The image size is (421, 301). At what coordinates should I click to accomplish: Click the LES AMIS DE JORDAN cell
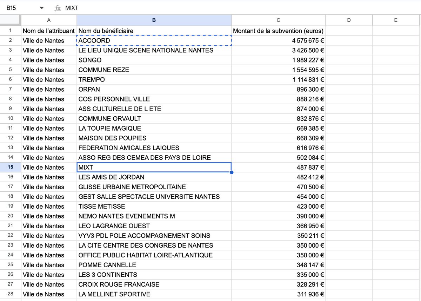[154, 177]
